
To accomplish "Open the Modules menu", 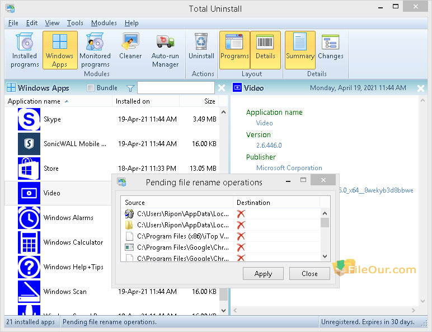I will (x=104, y=23).
